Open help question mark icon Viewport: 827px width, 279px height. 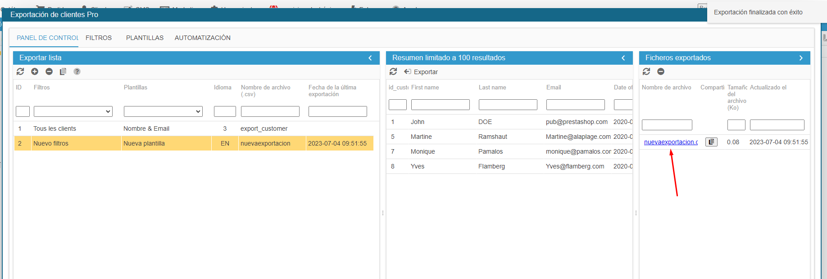pos(77,71)
